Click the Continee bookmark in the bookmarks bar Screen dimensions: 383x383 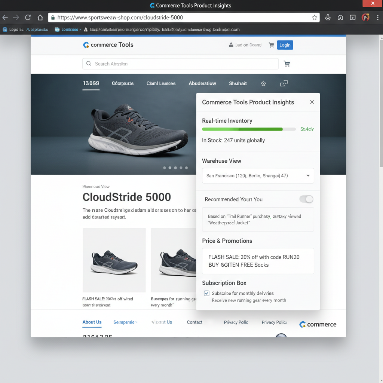pos(68,29)
